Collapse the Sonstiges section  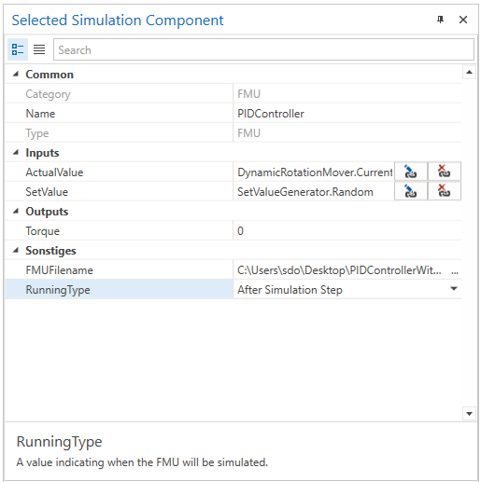click(16, 251)
